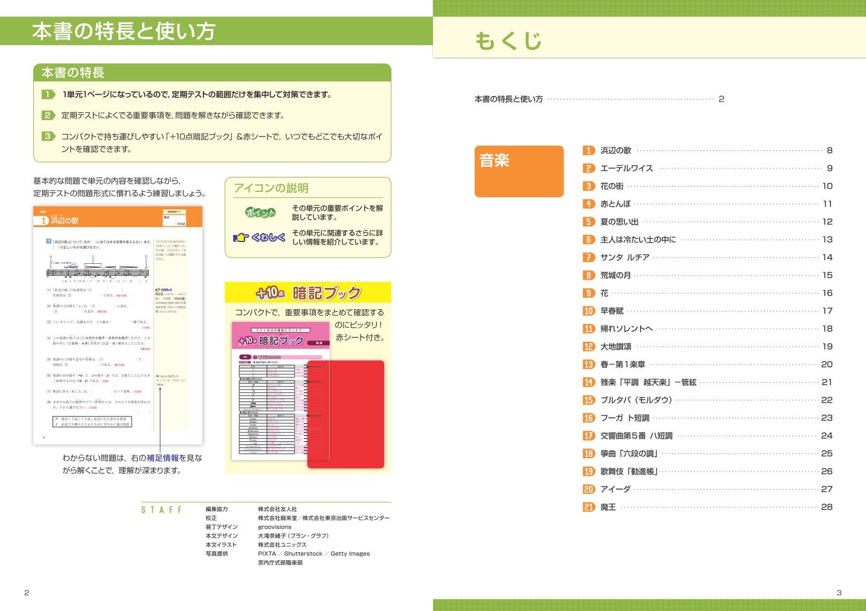Click staff credit 株式会社ユニックス
This screenshot has width=866, height=611.
(282, 545)
